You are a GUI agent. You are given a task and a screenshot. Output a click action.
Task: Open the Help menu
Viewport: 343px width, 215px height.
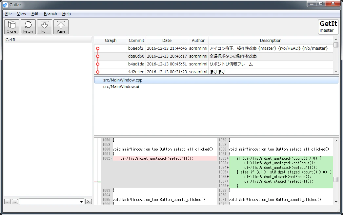67,13
